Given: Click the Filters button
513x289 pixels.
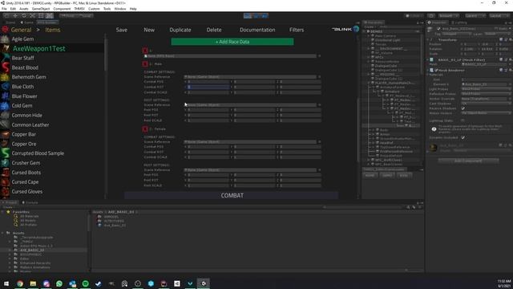Looking at the screenshot, I should point(297,30).
